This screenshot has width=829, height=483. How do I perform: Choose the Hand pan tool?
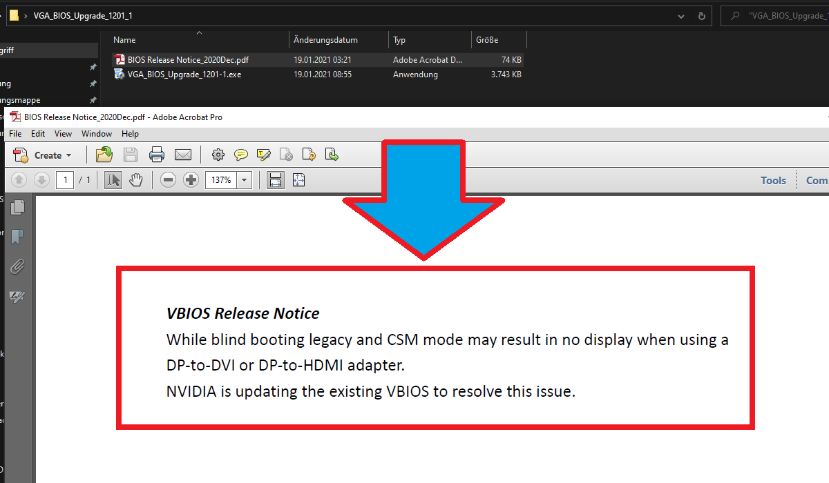coord(136,180)
